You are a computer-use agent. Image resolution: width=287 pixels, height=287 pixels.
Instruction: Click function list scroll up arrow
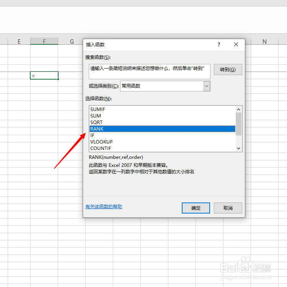(x=238, y=109)
